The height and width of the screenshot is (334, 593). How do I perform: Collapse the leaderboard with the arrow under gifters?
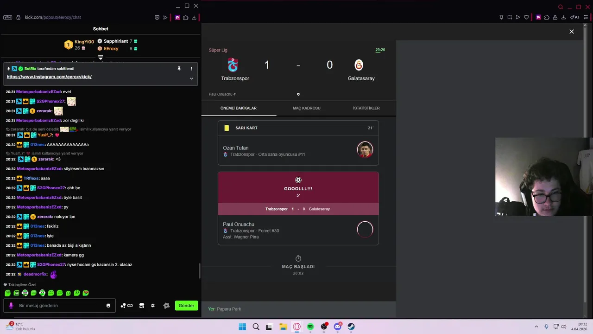tap(101, 58)
